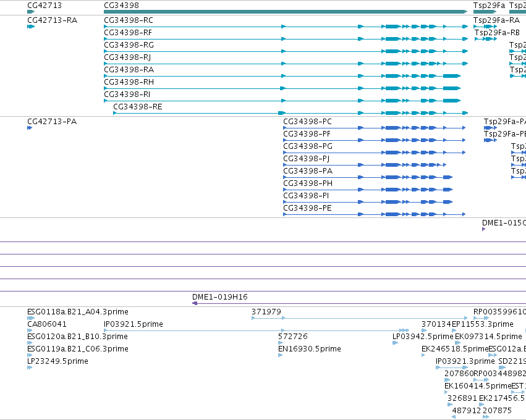
Task: Click the 572726 EST label
Action: (293, 337)
